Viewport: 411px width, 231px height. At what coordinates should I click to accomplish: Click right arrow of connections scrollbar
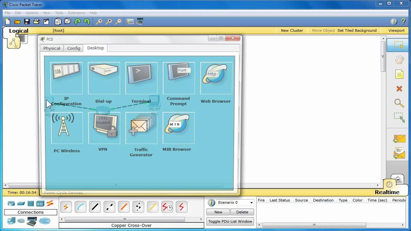tap(201, 219)
